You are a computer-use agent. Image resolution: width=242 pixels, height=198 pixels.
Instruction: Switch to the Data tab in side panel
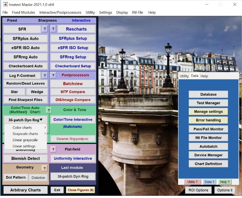pyautogui.click(x=195, y=76)
